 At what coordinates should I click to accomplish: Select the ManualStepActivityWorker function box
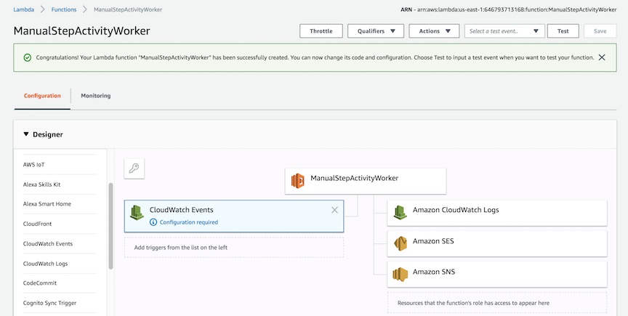click(366, 181)
